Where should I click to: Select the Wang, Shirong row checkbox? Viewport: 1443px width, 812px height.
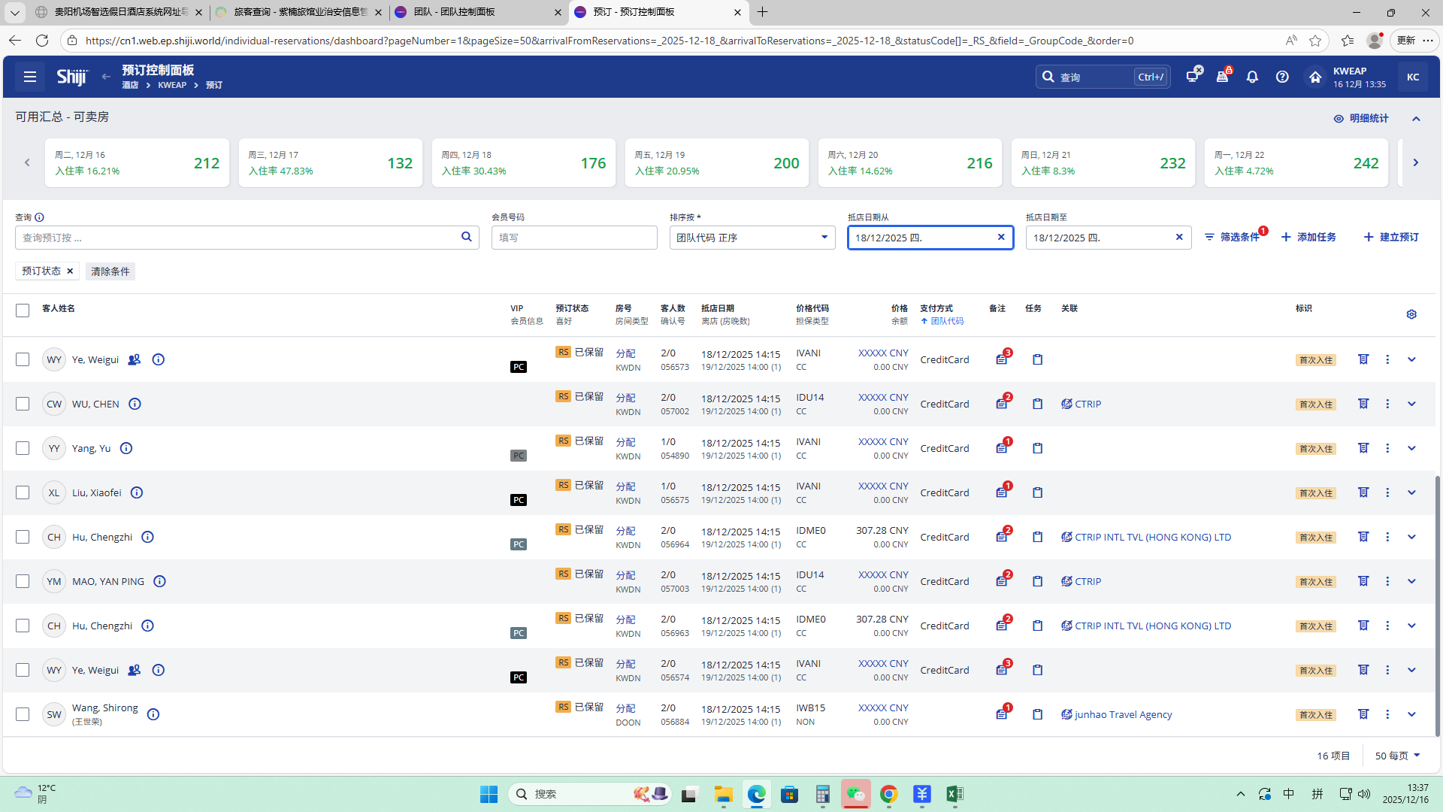pyautogui.click(x=23, y=714)
